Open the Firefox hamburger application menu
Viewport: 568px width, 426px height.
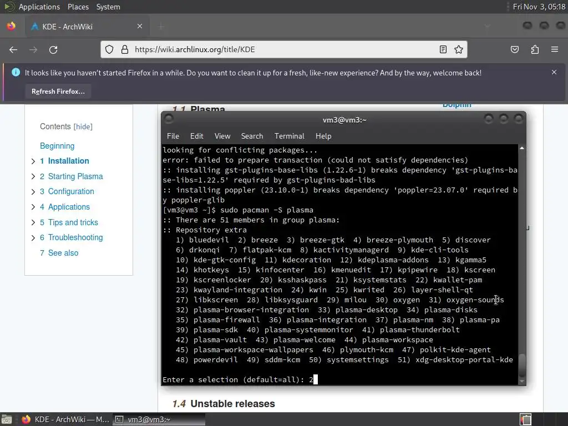(555, 49)
